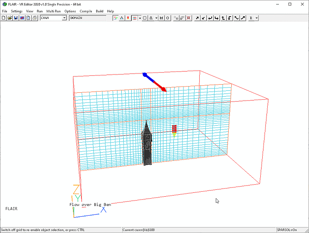309x233 pixels.
Task: Open an existing case file
Action: point(10,18)
